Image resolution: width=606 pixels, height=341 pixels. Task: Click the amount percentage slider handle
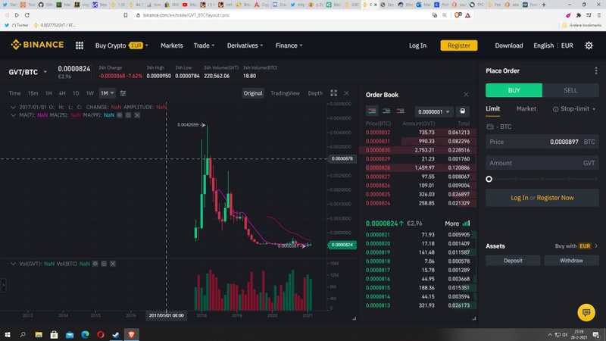click(x=489, y=179)
